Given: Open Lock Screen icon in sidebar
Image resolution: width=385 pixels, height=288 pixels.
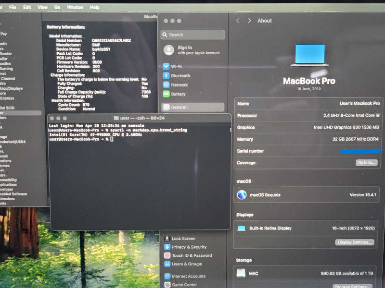Looking at the screenshot, I should [x=167, y=239].
